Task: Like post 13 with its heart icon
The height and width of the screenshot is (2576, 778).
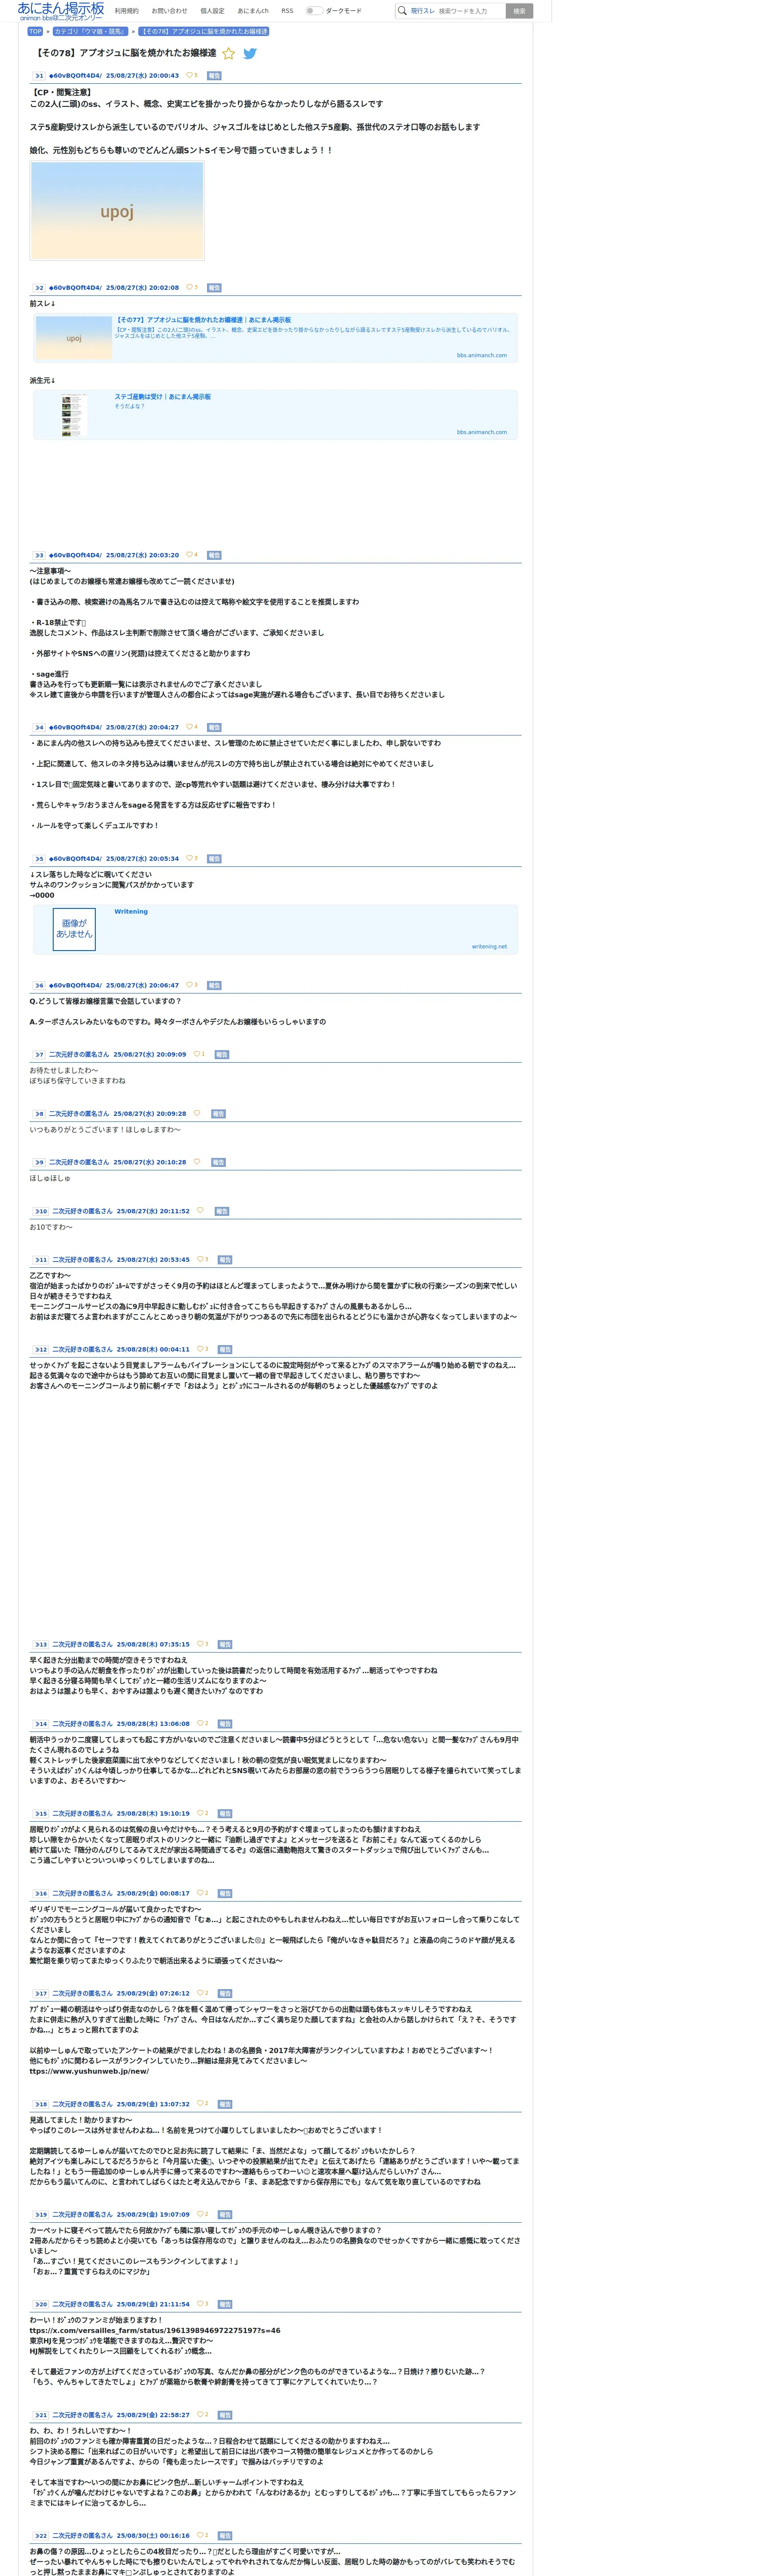Action: [200, 1644]
